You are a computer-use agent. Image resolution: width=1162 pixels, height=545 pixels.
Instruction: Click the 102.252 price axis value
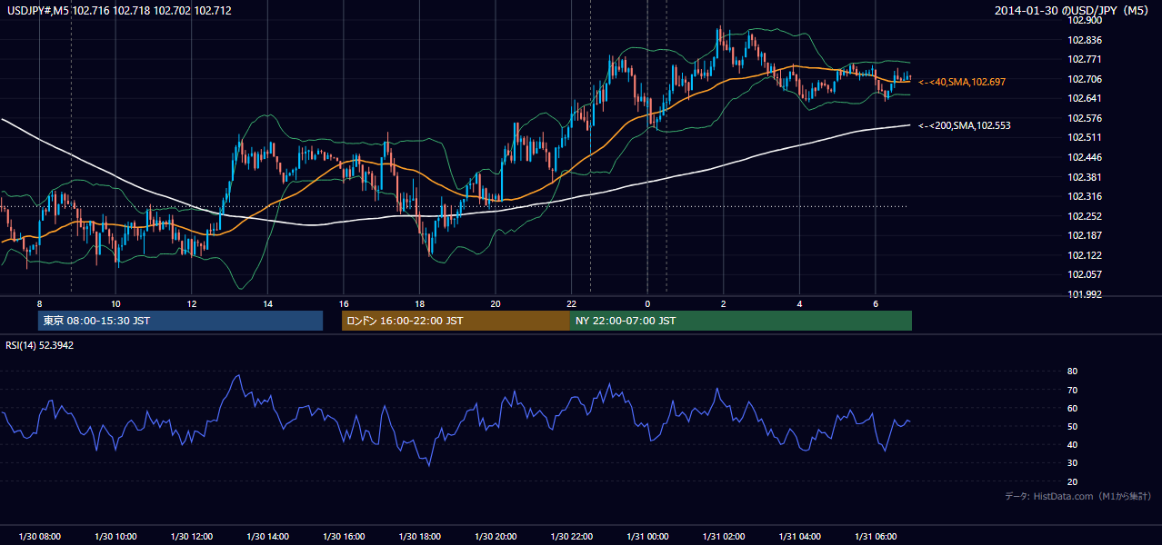tap(1084, 216)
